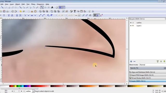Adjust the layer Opacity (%) slider
Screen dimensions: 166x93
[148, 68]
